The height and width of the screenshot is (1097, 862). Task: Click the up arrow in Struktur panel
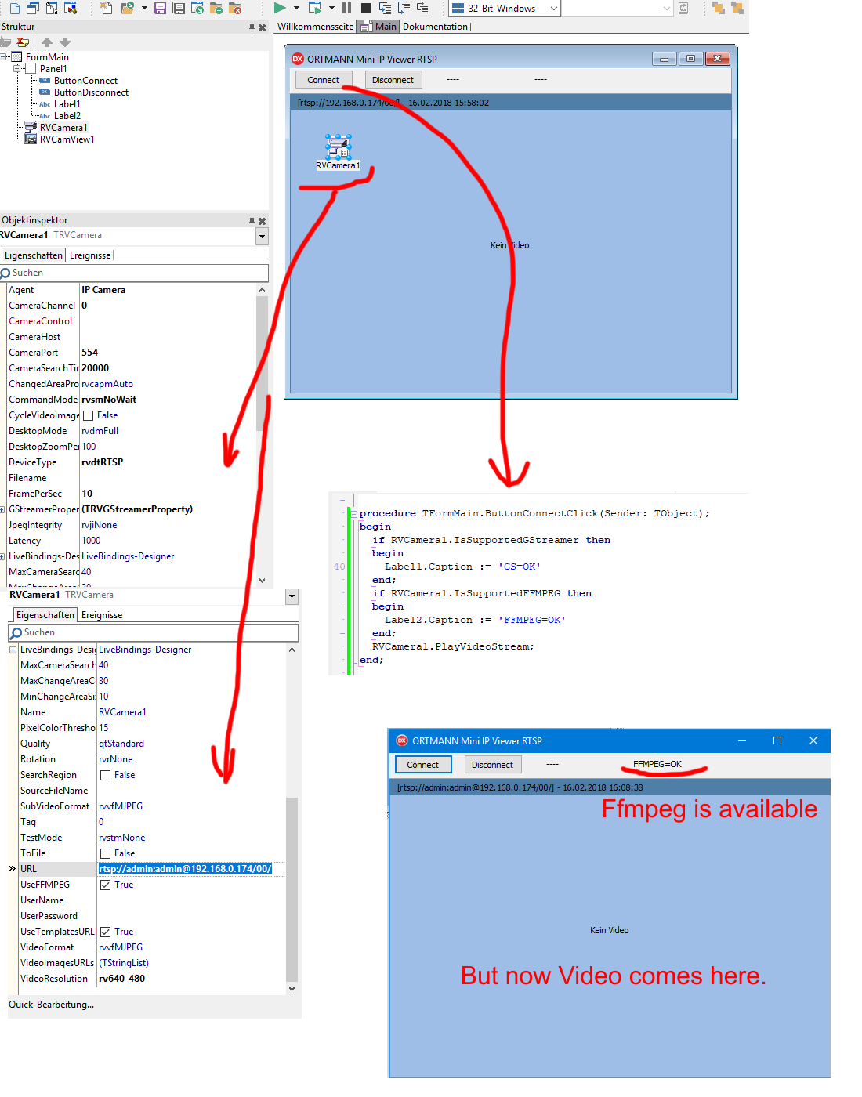pos(47,42)
